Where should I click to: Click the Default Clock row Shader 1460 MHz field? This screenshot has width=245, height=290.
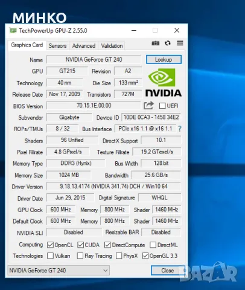tap(167, 221)
